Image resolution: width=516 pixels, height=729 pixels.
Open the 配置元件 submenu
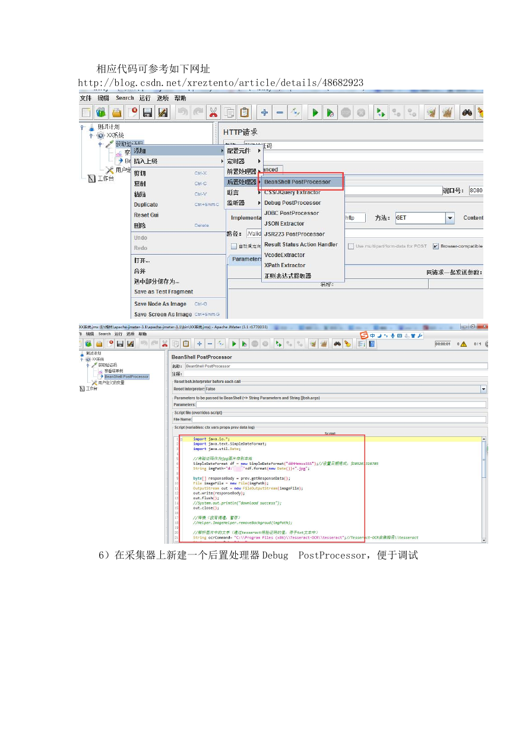243,151
